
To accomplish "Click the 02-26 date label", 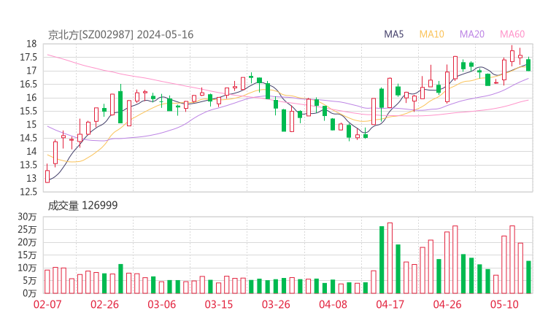I will tap(104, 304).
